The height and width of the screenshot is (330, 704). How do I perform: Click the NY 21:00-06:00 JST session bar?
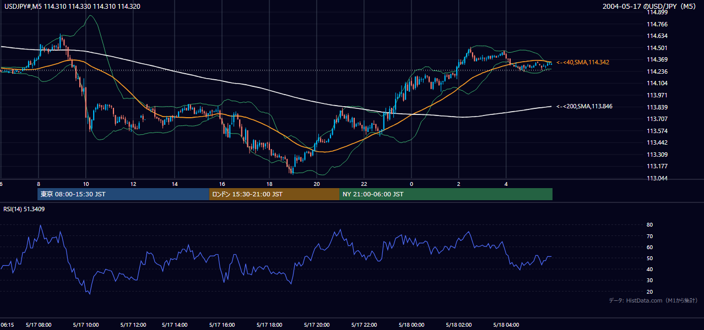[446, 194]
